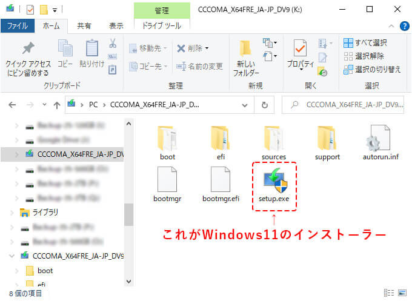Screen dimensions: 412x301
Task: Switch to the ホーム tab
Action: (x=51, y=26)
